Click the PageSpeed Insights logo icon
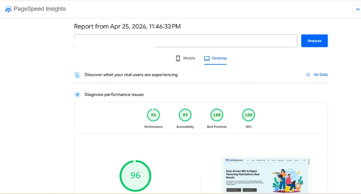The width and height of the screenshot is (361, 194). pyautogui.click(x=8, y=9)
